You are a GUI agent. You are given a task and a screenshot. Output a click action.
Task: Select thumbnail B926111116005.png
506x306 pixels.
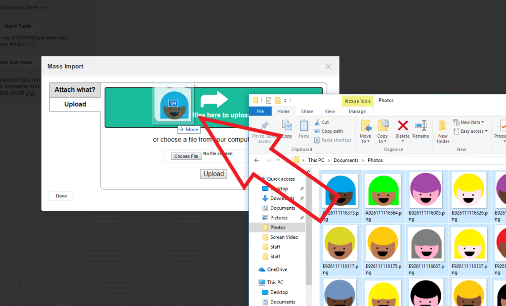(x=426, y=197)
